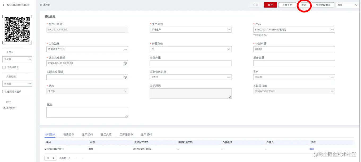Image resolution: width=361 pixels, height=162 pixels.
Task: Open the 计划完成日期 clock picker icon
Action: 125,63
